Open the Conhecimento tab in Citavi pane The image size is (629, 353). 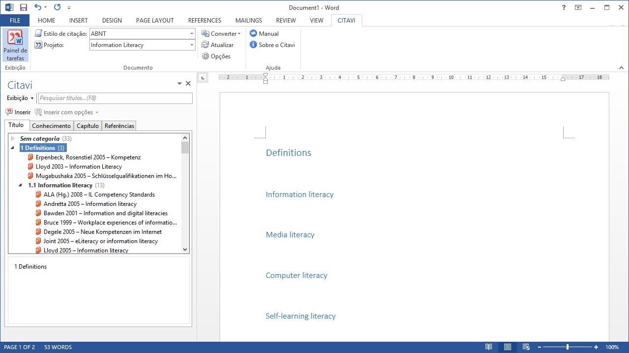[x=52, y=126]
